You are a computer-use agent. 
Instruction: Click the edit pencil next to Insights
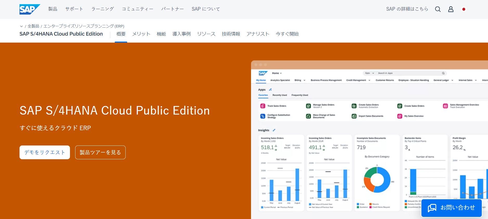[274, 130]
